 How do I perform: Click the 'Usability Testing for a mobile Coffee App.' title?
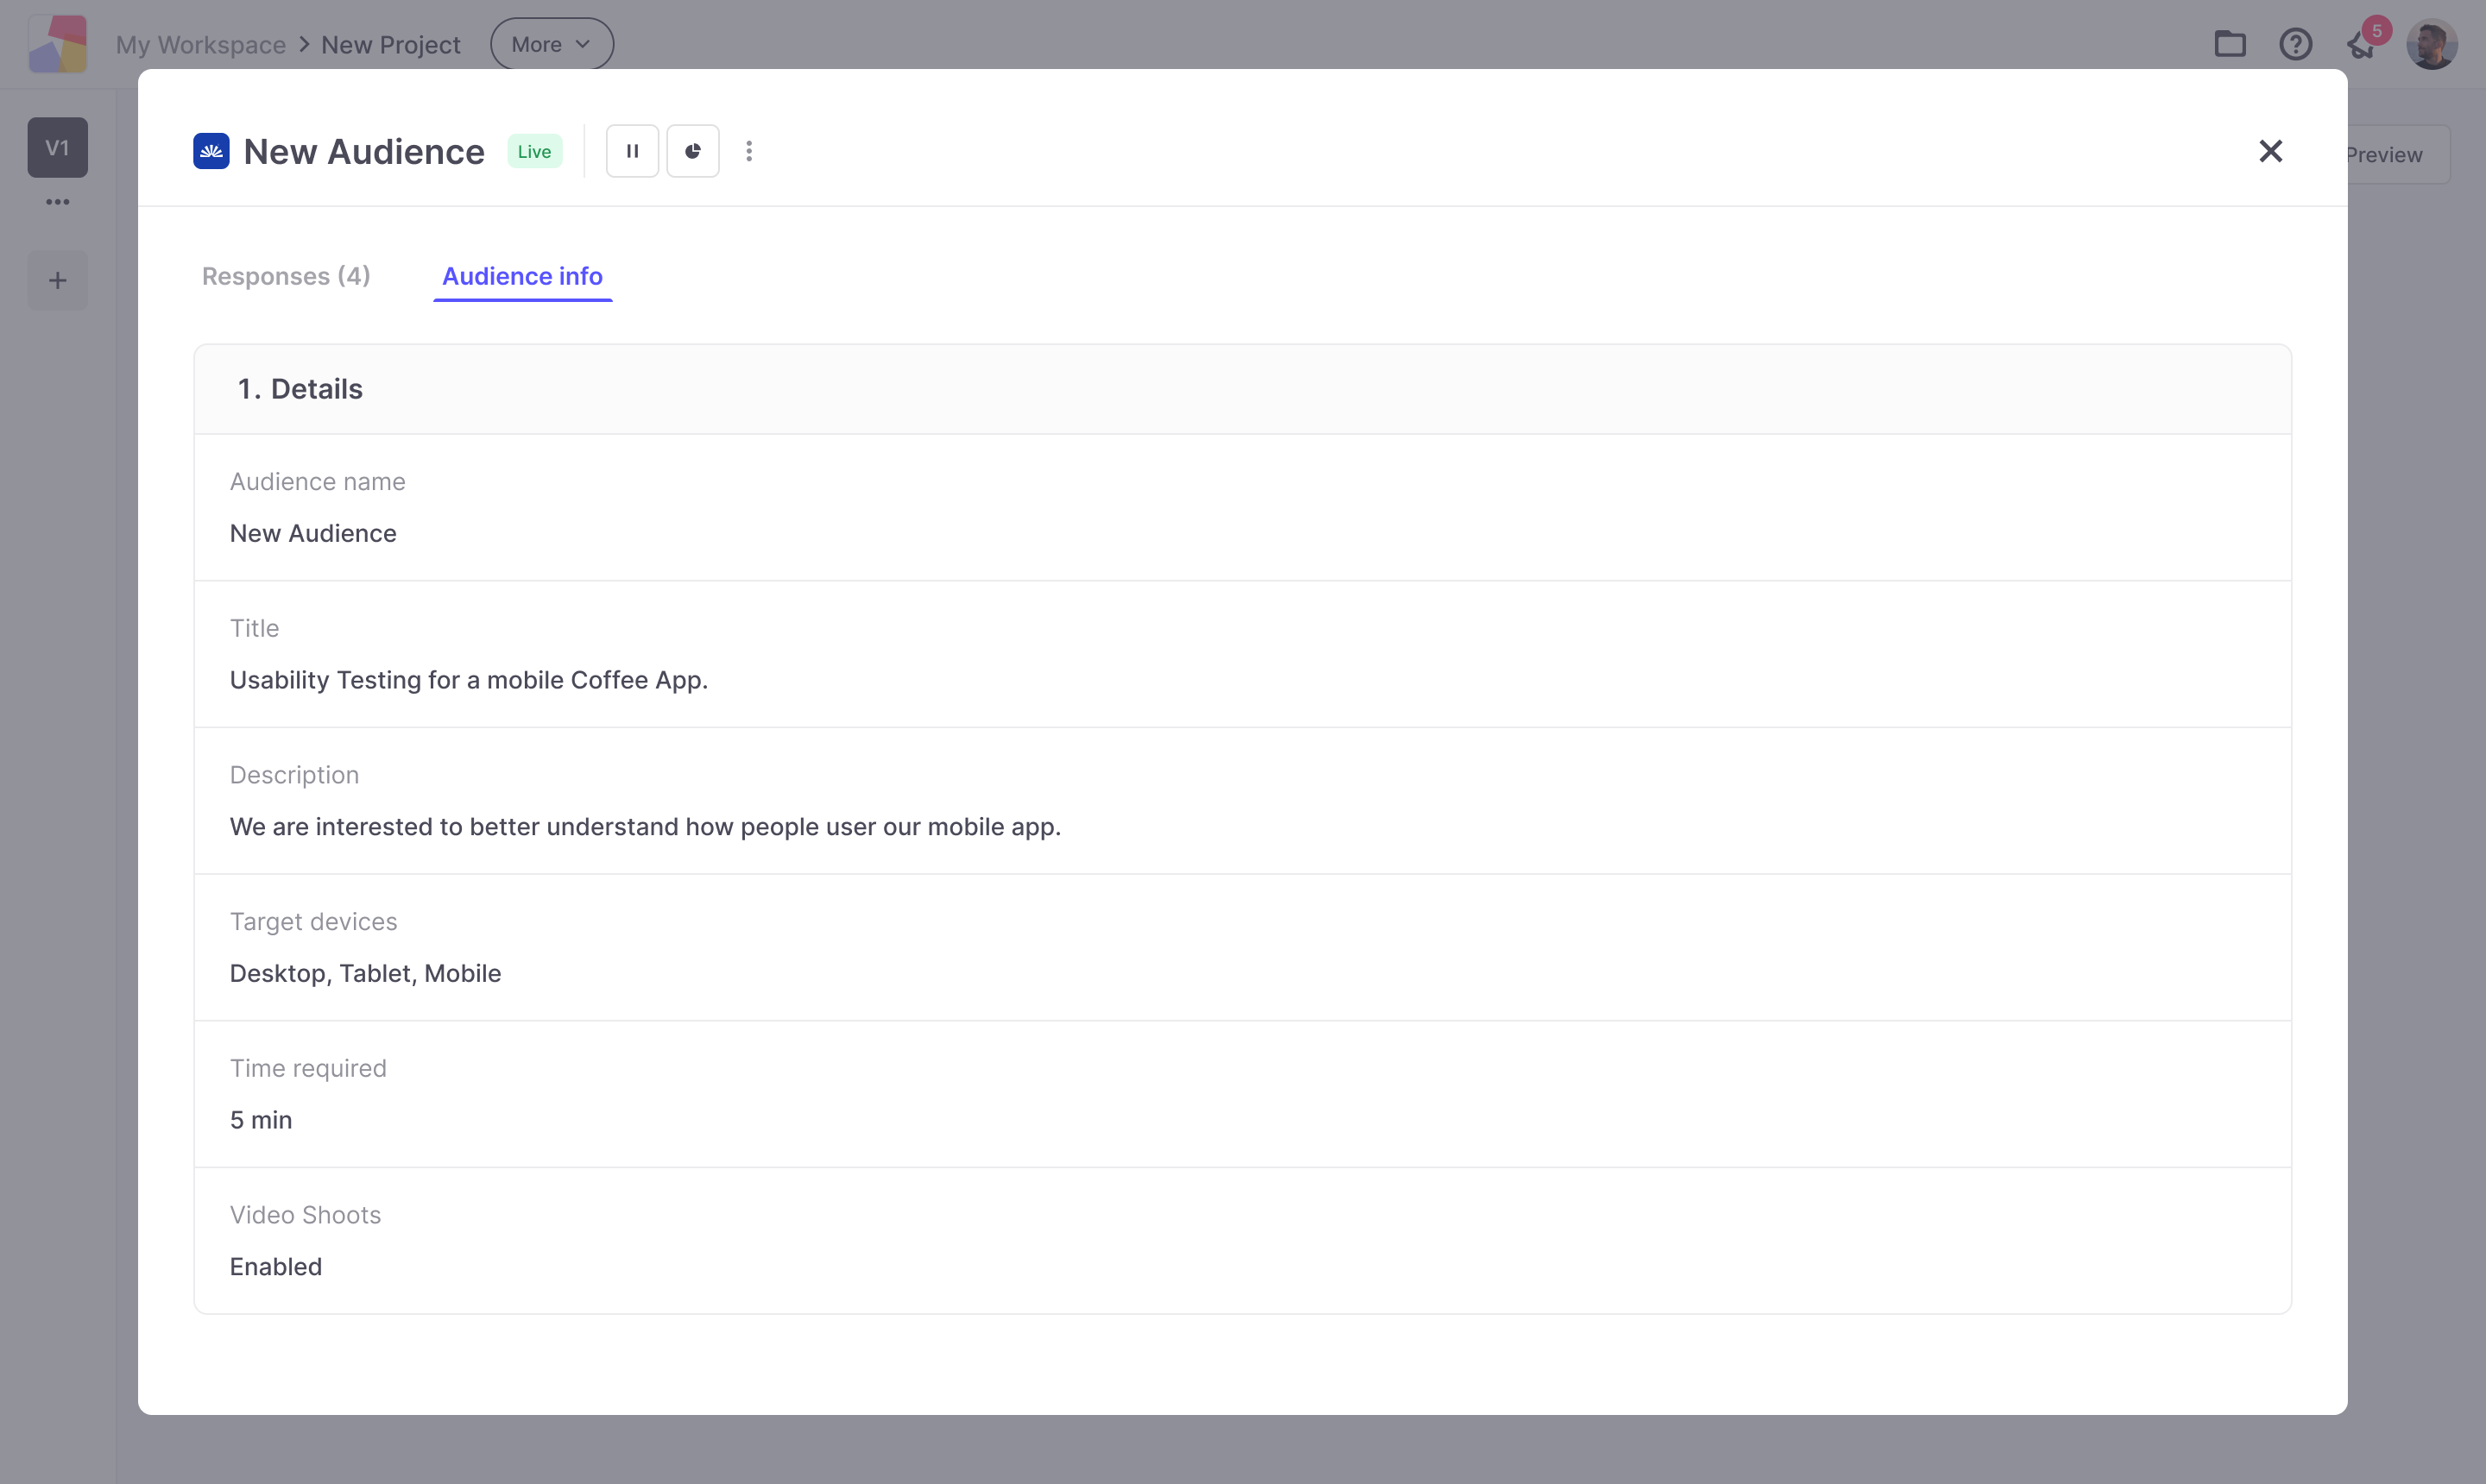(x=470, y=680)
